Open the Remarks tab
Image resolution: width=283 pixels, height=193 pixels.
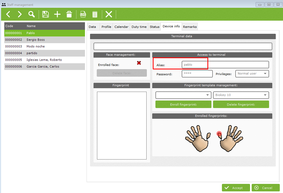click(x=190, y=27)
